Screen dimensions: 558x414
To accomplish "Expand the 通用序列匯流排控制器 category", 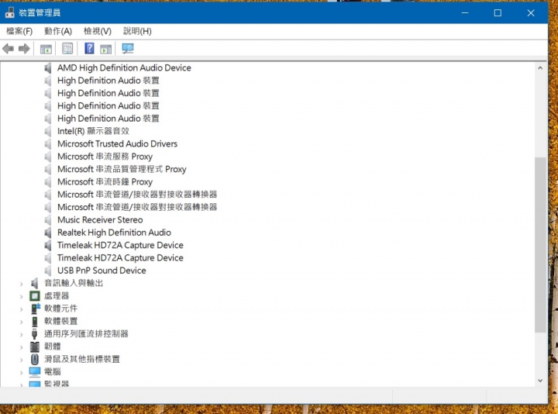I will click(22, 335).
